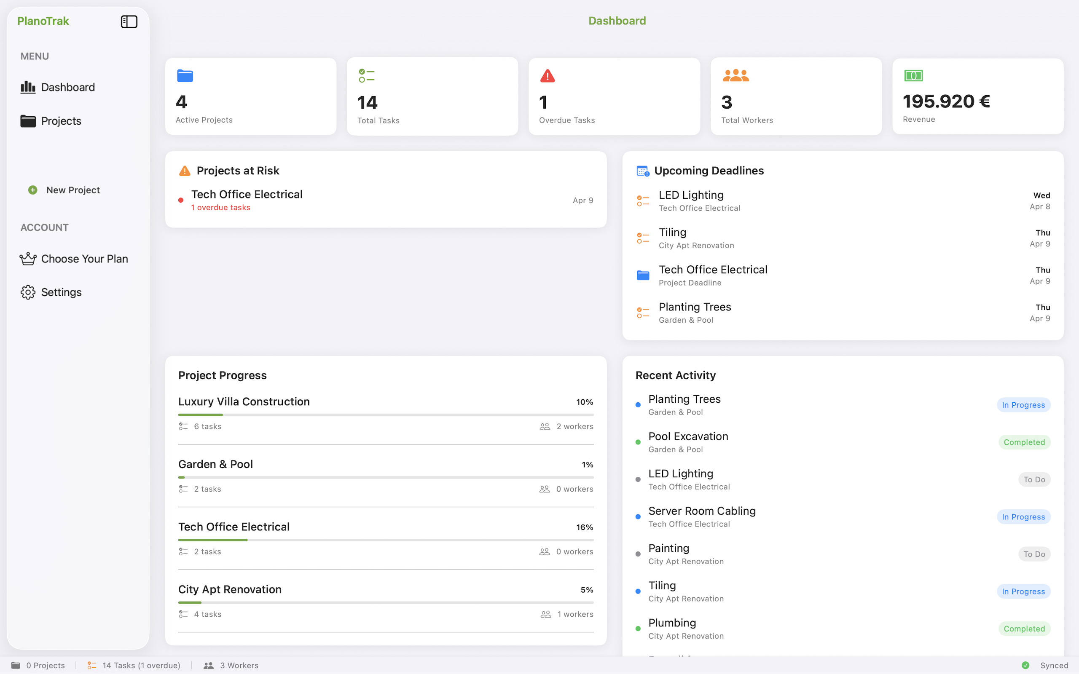Create a New Project
The width and height of the screenshot is (1079, 674).
click(64, 190)
